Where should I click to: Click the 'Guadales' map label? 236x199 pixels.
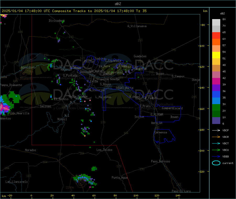point(140,56)
